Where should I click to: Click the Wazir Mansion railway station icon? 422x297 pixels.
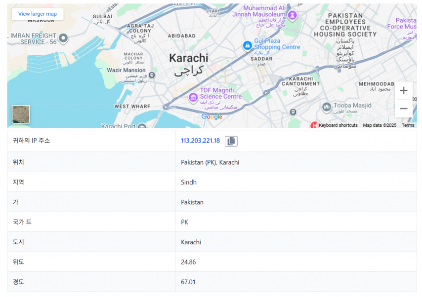[x=152, y=75]
